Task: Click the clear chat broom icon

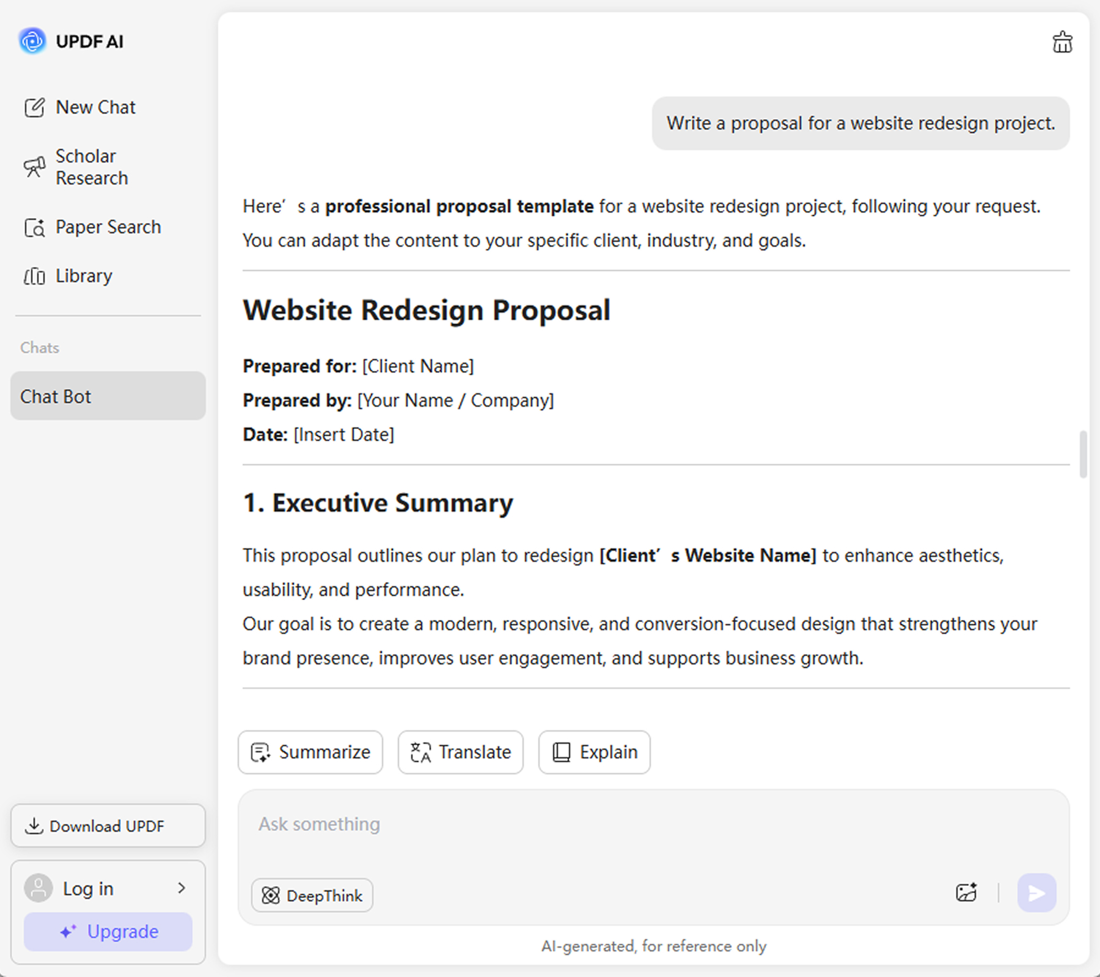Action: click(x=1062, y=42)
